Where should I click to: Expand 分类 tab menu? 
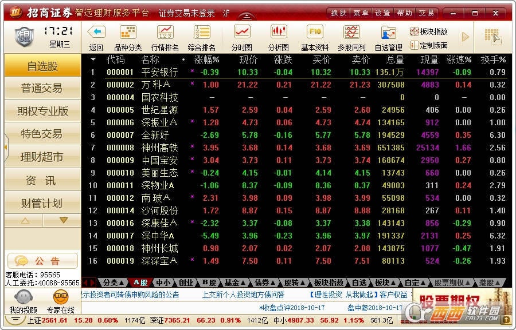coord(113,283)
